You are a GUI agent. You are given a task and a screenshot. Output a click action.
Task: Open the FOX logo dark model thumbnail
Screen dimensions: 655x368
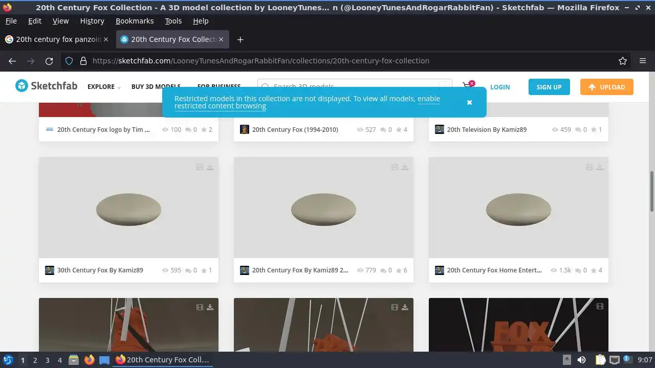pos(518,325)
